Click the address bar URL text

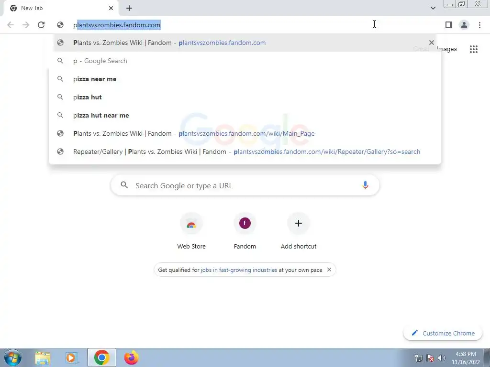[117, 25]
